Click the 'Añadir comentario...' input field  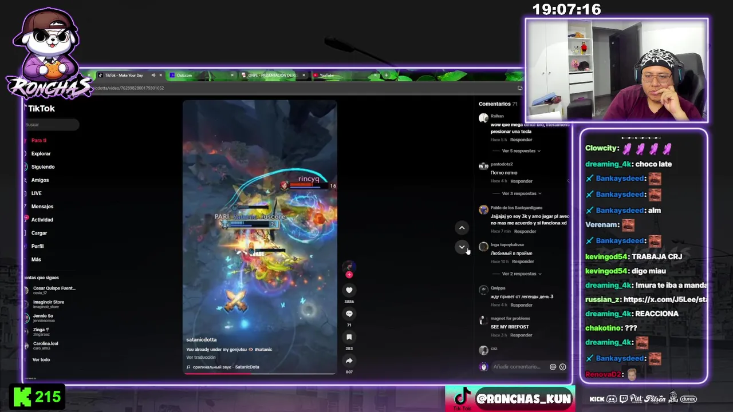click(518, 367)
